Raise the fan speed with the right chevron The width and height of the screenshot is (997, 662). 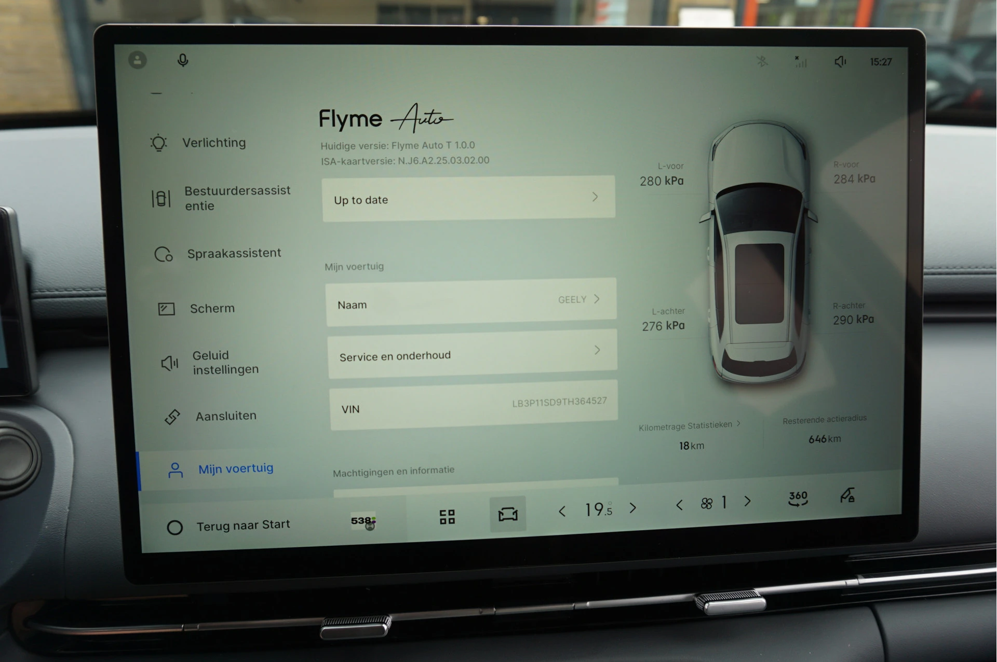point(747,501)
